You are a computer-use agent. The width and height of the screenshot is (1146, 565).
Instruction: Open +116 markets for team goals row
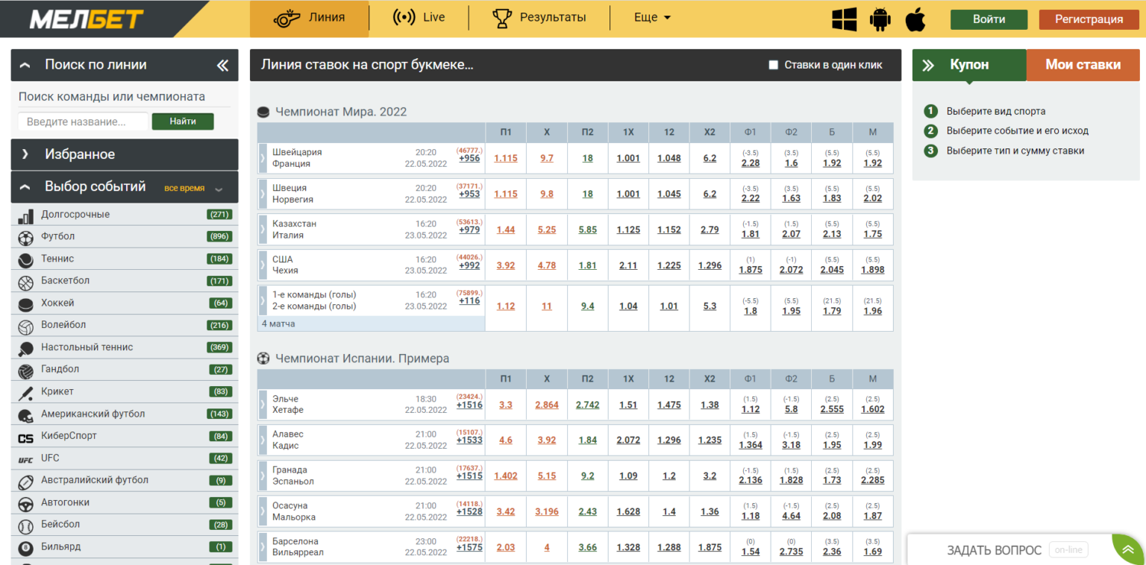coord(469,301)
